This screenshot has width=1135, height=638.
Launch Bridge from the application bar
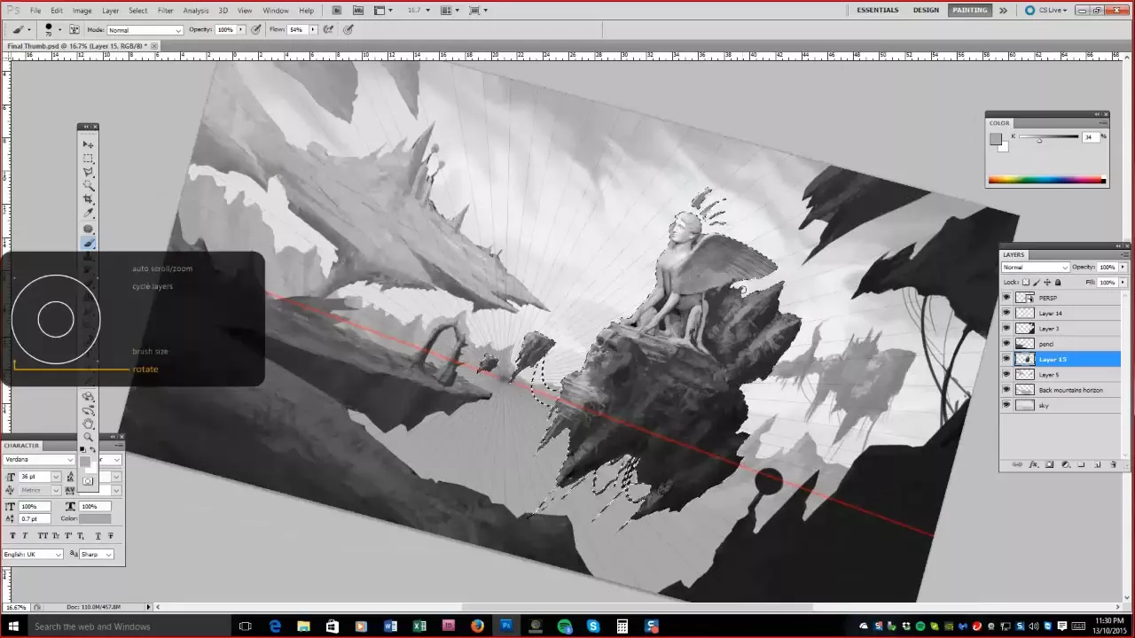click(337, 11)
